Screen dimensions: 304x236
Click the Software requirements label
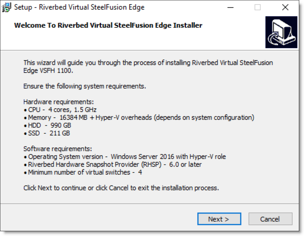[x=58, y=149]
